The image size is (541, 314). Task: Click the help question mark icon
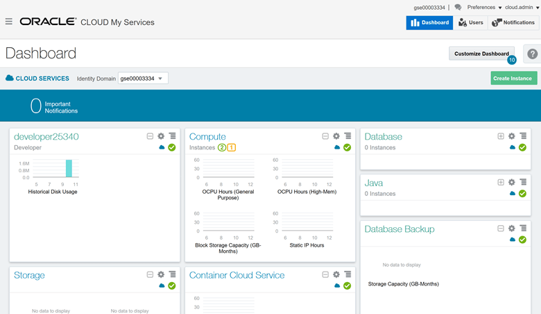tap(532, 54)
